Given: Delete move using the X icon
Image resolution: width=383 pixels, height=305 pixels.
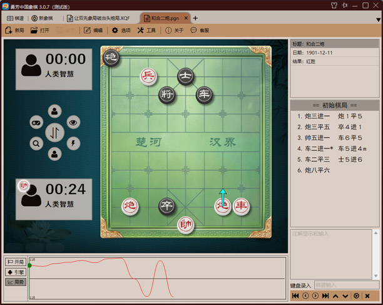Looking at the screenshot, I should click(x=367, y=296).
